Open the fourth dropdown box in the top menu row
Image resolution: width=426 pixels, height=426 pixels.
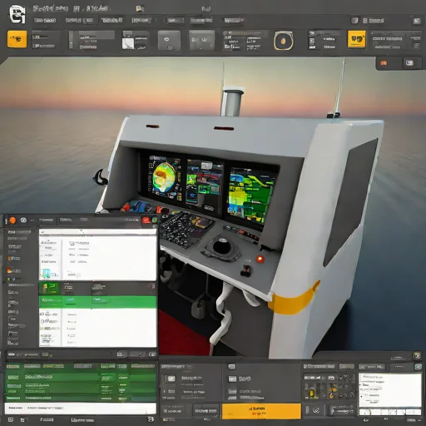tap(141, 21)
